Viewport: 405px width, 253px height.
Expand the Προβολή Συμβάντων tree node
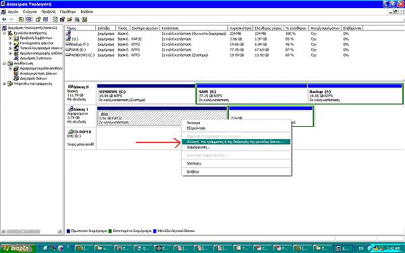pos(10,38)
